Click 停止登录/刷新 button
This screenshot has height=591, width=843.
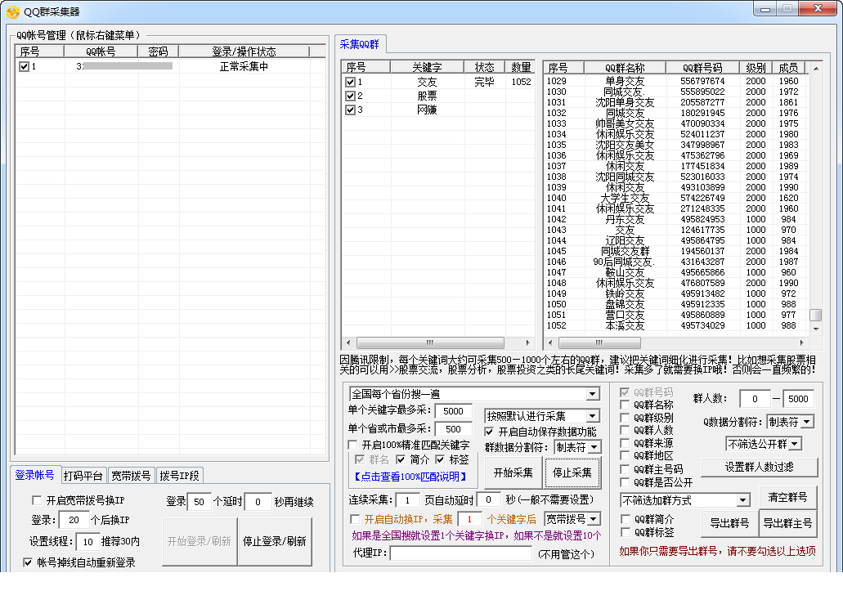click(275, 541)
